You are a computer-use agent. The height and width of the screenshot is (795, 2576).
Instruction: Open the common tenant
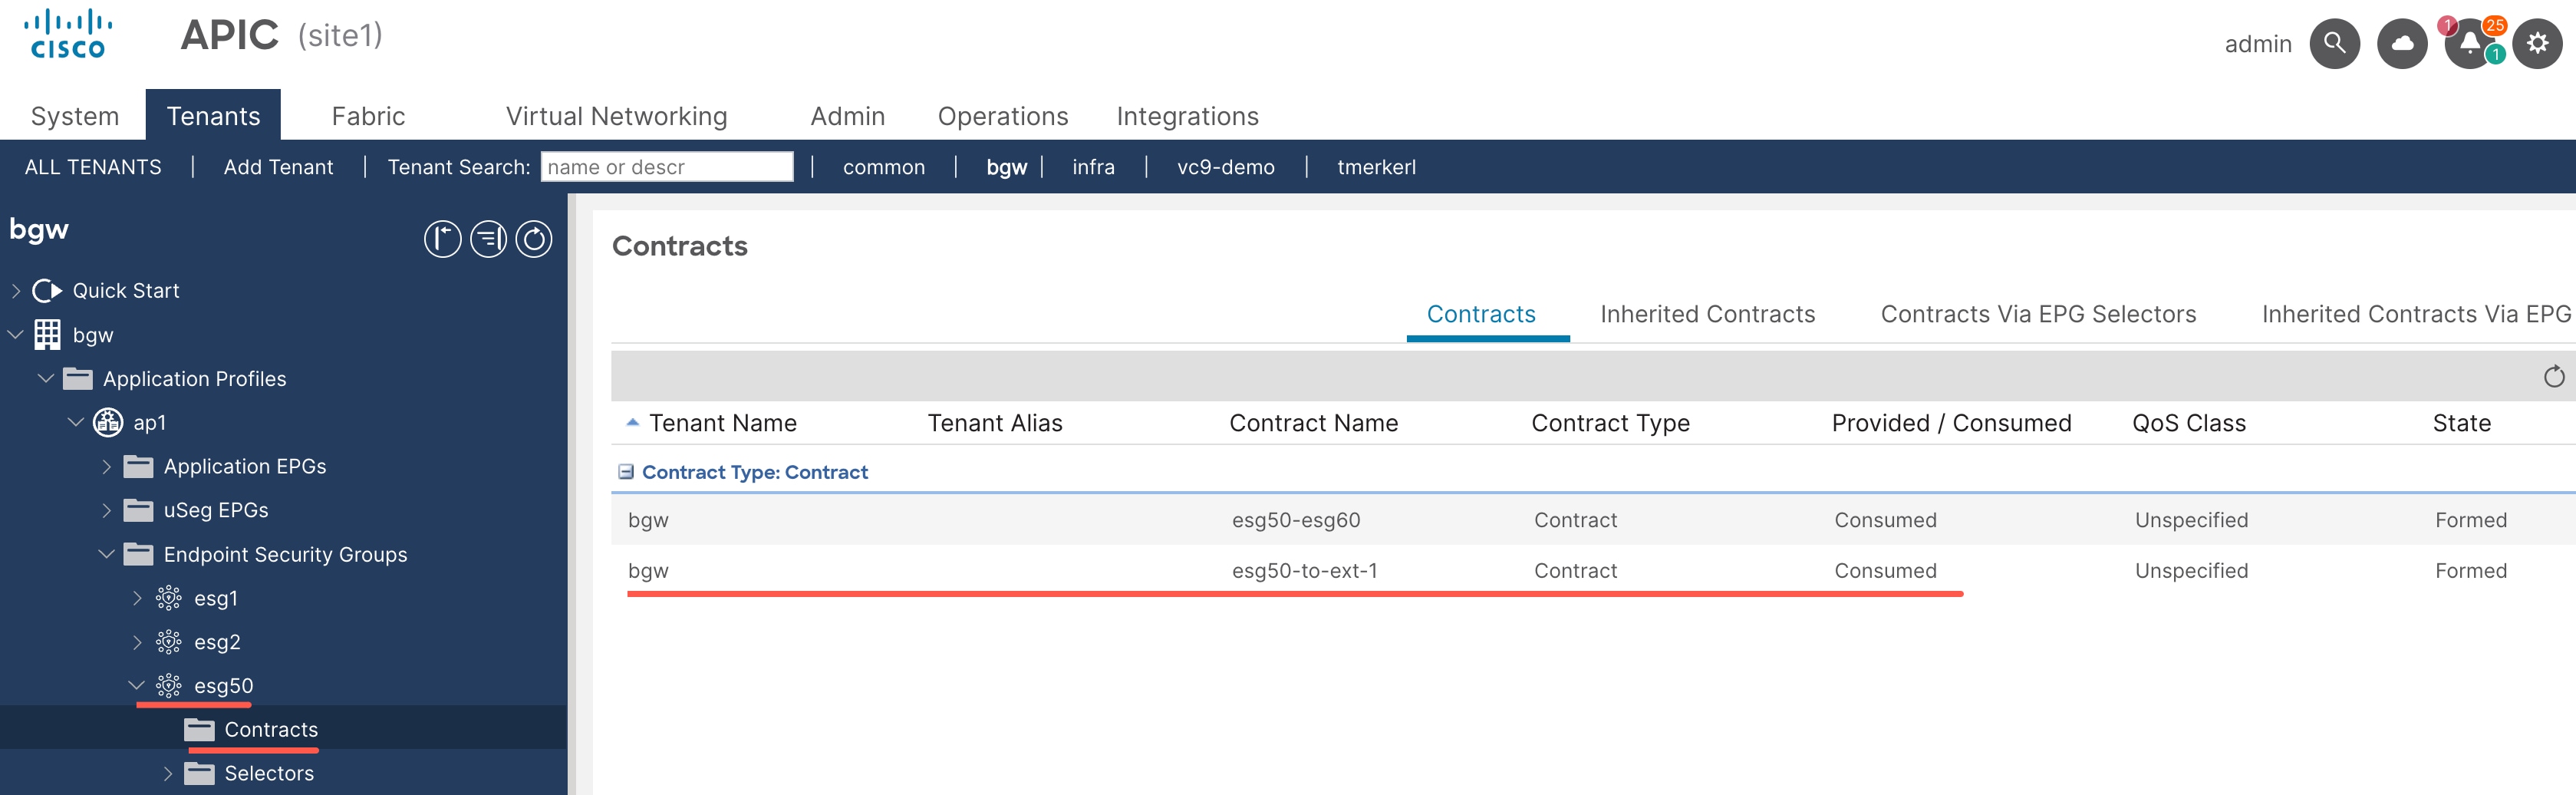[884, 167]
